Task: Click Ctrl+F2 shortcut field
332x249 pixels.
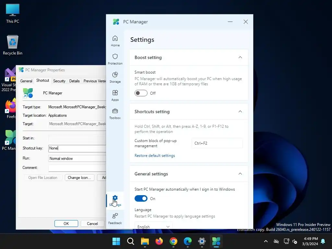Action: pyautogui.click(x=217, y=143)
